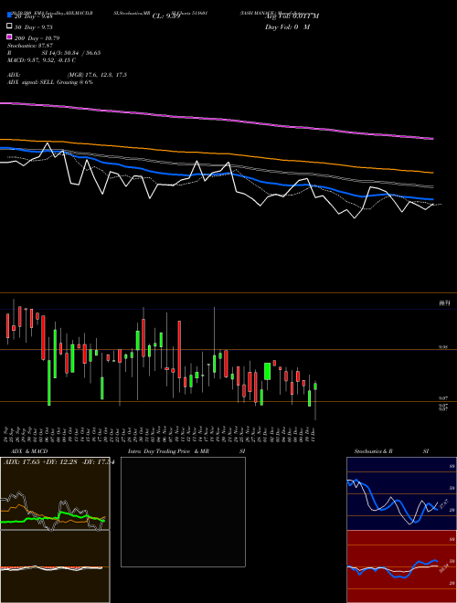Click the 'SI 14/5: 50.34 / 56.65' reading
The image size is (457, 603).
(x=71, y=53)
